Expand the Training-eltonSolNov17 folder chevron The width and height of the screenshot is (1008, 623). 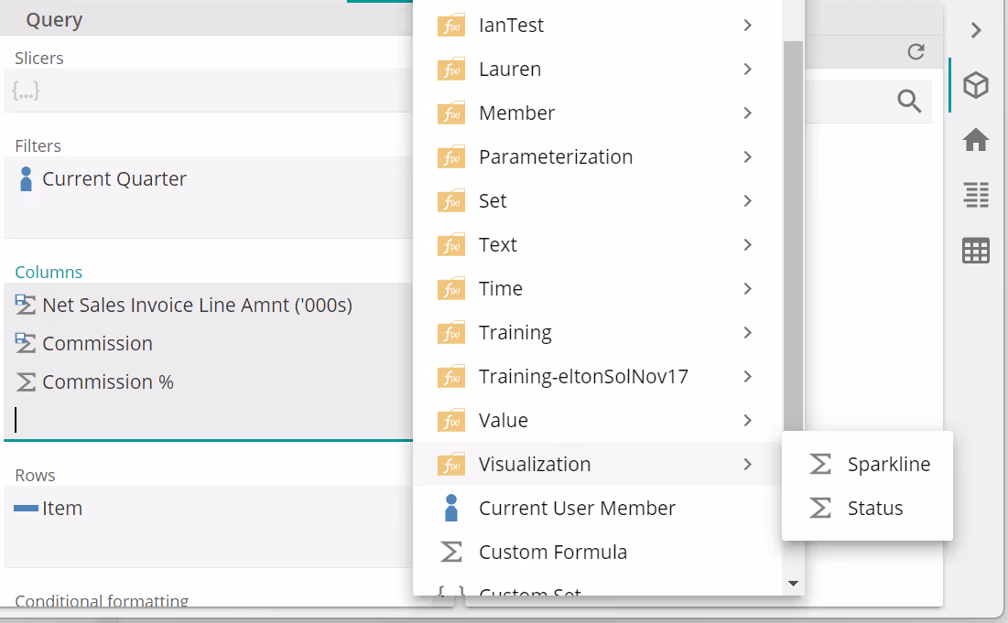click(x=748, y=377)
